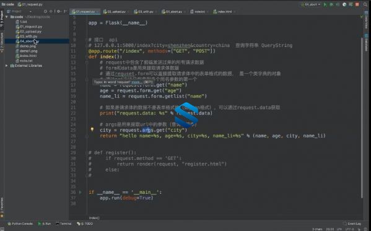Click the UTF-8 encoding indicator in the status bar

(349, 229)
